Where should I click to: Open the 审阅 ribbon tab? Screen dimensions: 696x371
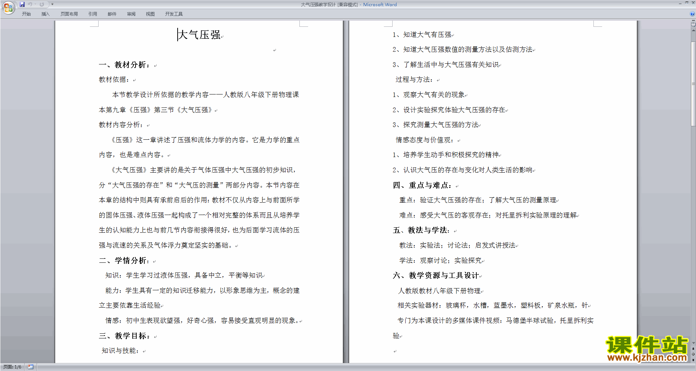131,14
